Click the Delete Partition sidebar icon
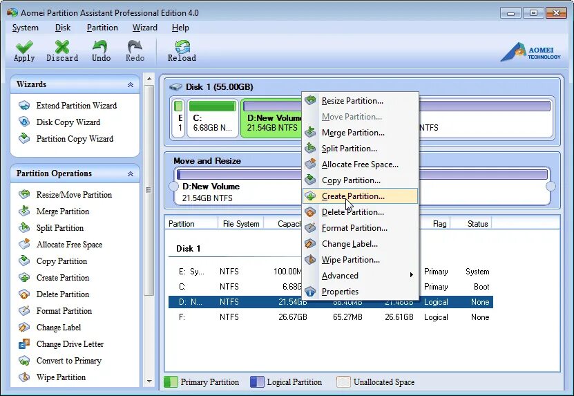 click(x=24, y=294)
